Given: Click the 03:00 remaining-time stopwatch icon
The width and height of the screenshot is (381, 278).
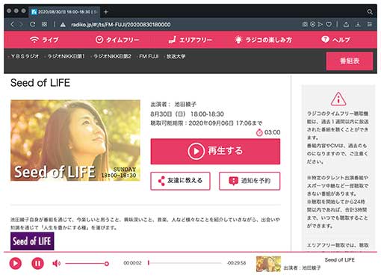Looking at the screenshot, I should [x=259, y=132].
